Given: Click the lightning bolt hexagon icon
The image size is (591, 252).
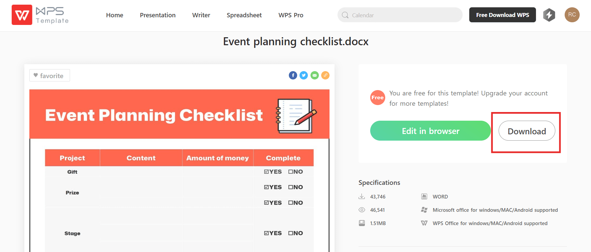Looking at the screenshot, I should coord(549,15).
